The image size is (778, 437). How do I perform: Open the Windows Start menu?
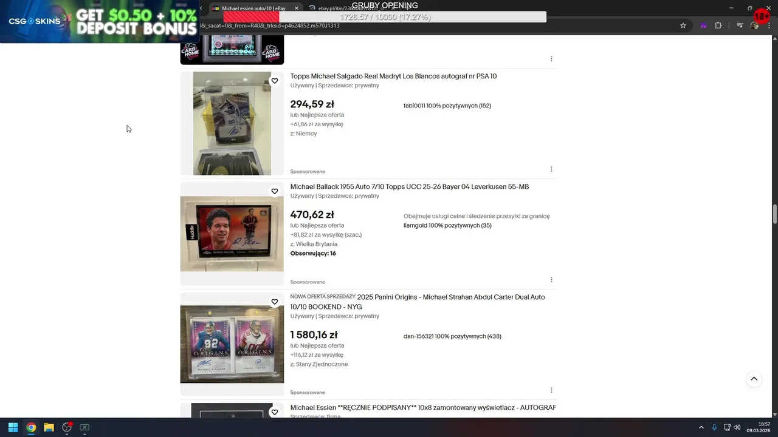(x=13, y=427)
